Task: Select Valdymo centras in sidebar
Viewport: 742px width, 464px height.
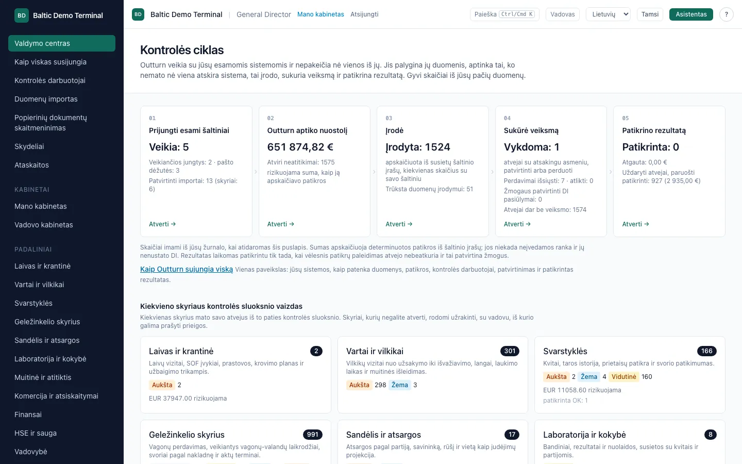Action: click(x=62, y=43)
